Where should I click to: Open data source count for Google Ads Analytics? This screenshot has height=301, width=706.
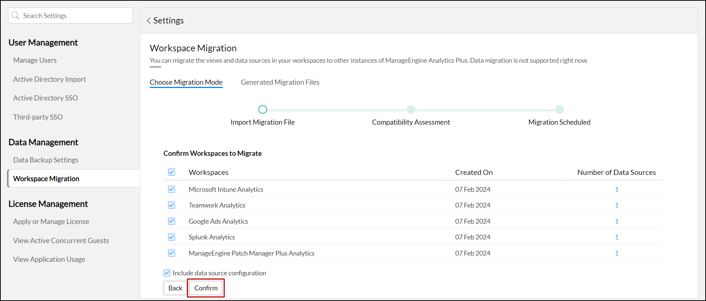(x=616, y=221)
